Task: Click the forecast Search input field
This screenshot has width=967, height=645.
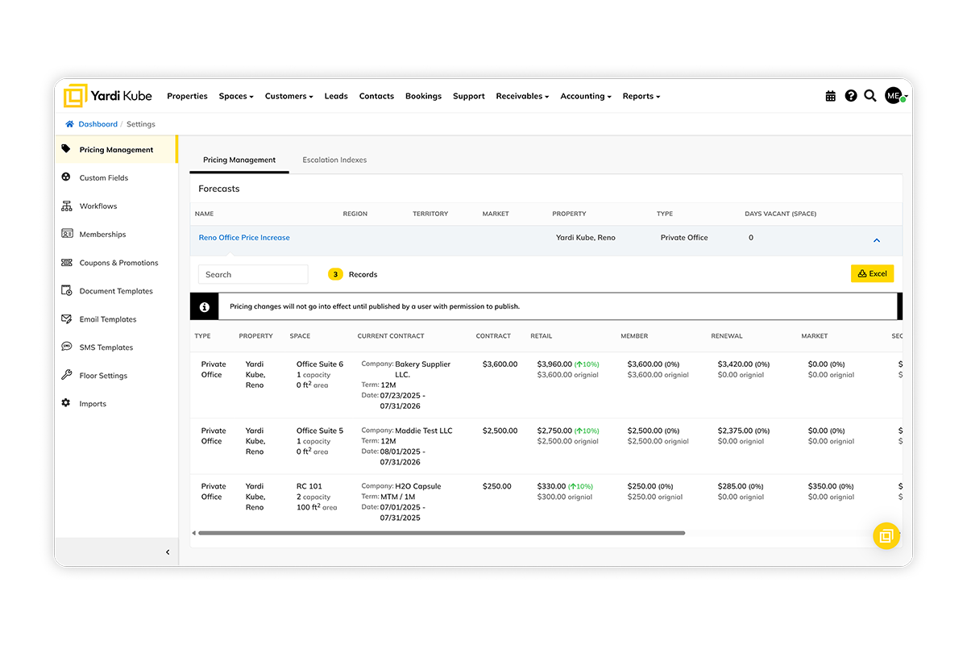Action: [253, 274]
